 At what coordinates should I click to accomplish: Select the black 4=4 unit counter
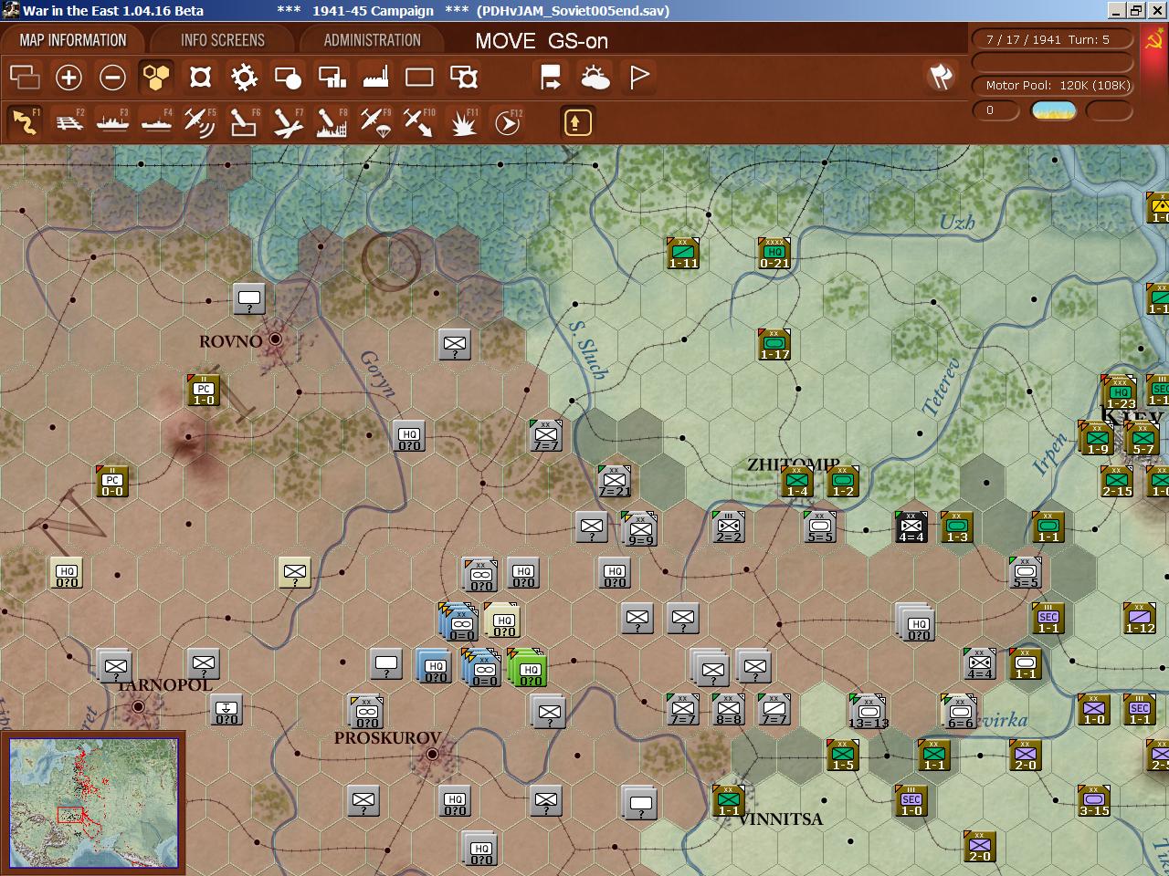(x=911, y=527)
